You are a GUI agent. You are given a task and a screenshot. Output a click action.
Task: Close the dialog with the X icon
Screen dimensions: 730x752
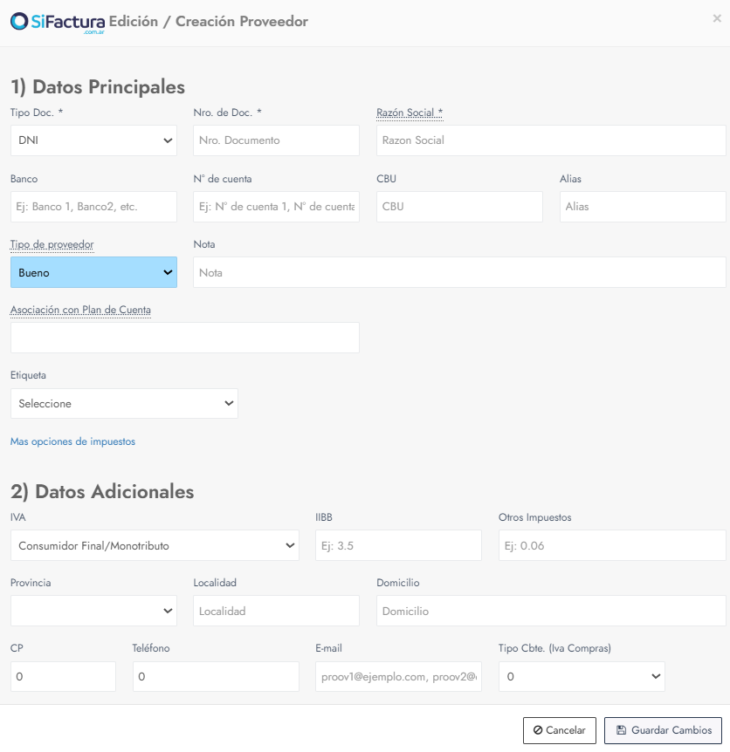[717, 18]
